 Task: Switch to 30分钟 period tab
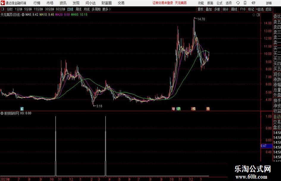click(49, 9)
